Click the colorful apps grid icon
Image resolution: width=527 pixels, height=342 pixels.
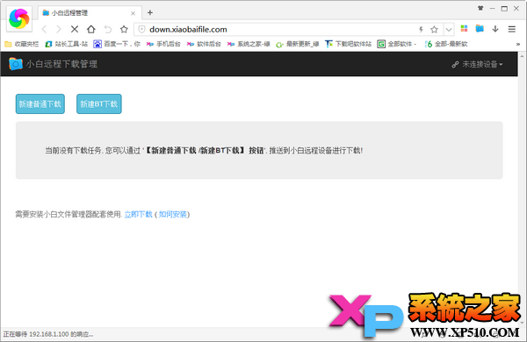[x=464, y=29]
